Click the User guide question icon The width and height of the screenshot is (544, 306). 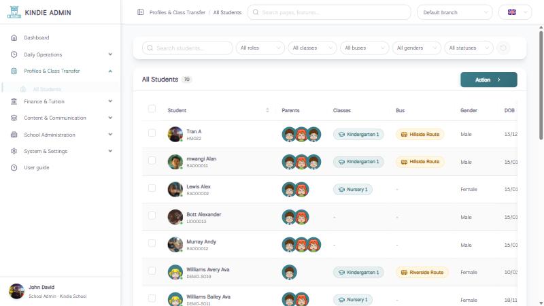[14, 167]
